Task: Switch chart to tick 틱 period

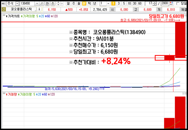Action: [90, 4]
